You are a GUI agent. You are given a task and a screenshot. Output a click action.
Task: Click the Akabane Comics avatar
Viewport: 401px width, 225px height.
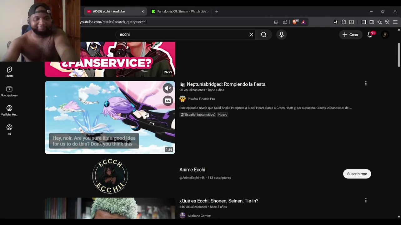[183, 215]
